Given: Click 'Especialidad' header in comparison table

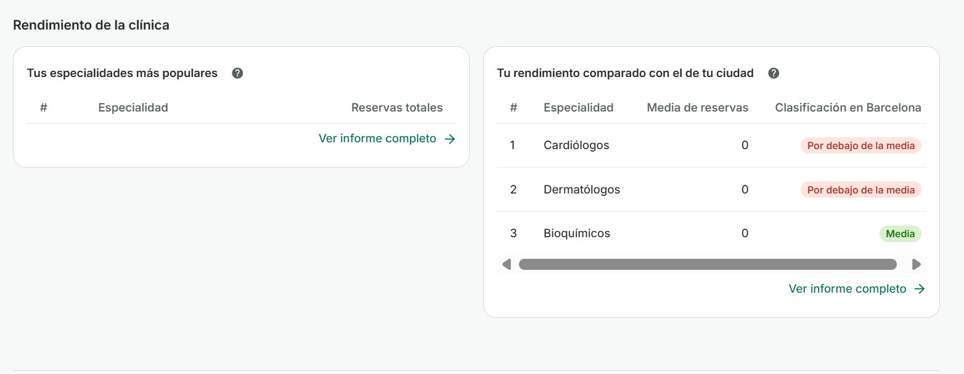Looking at the screenshot, I should click(x=578, y=108).
